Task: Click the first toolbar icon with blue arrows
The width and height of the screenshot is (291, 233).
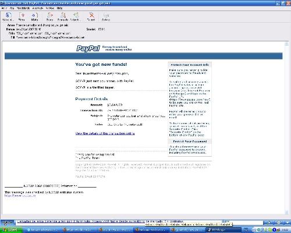Action: (x=8, y=16)
